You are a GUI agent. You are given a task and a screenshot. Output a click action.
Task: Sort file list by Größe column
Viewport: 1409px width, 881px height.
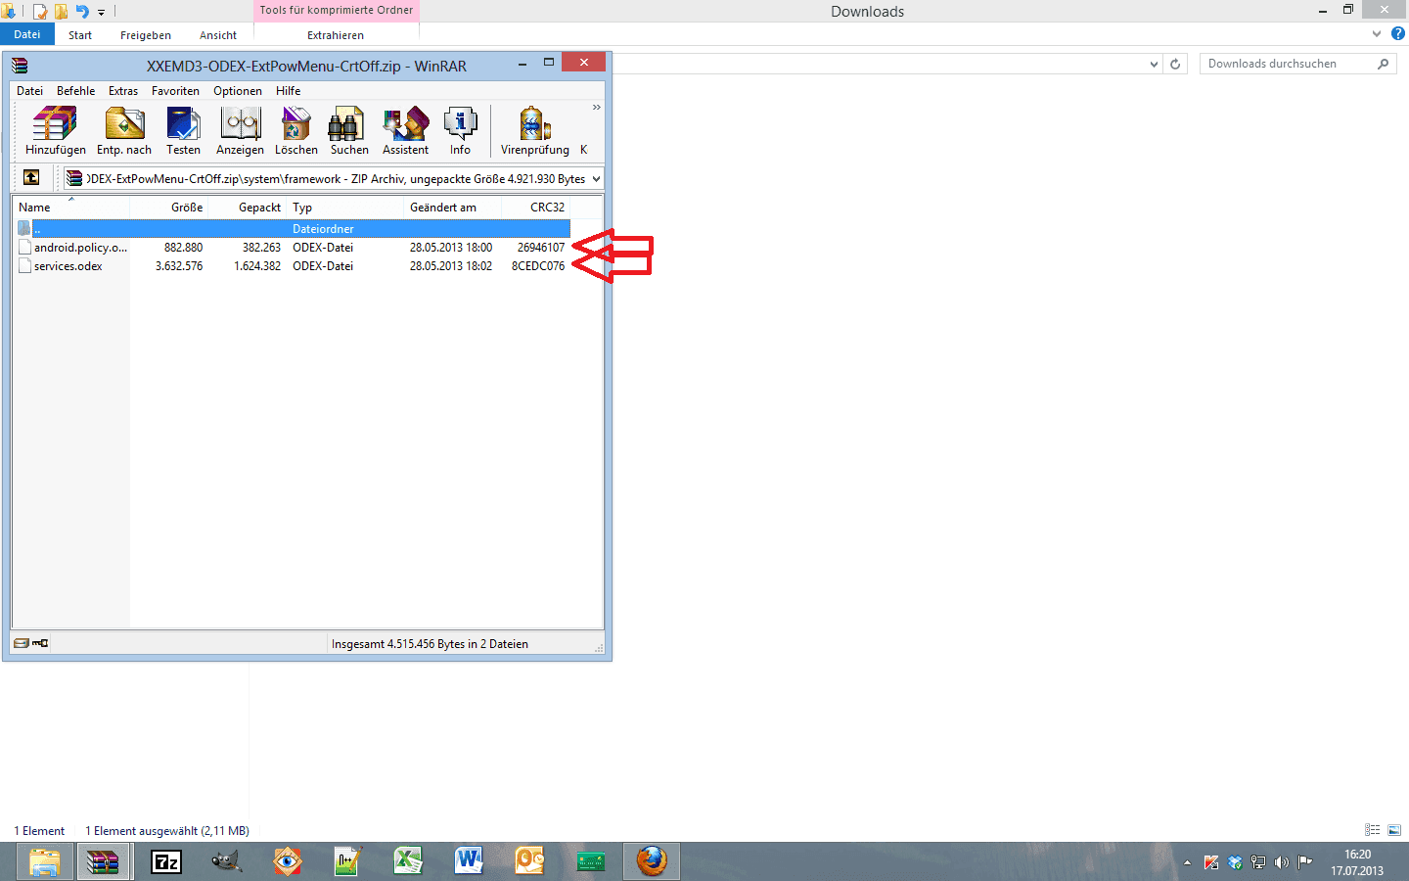click(168, 208)
